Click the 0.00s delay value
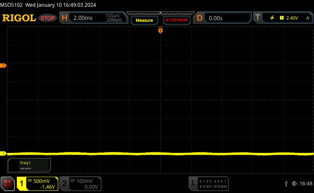 (216, 18)
